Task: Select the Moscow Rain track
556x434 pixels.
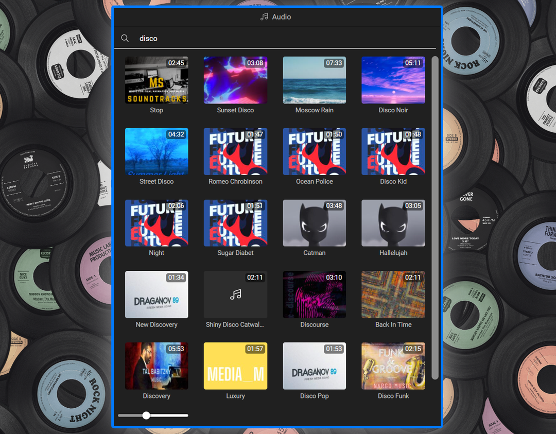Action: 314,80
